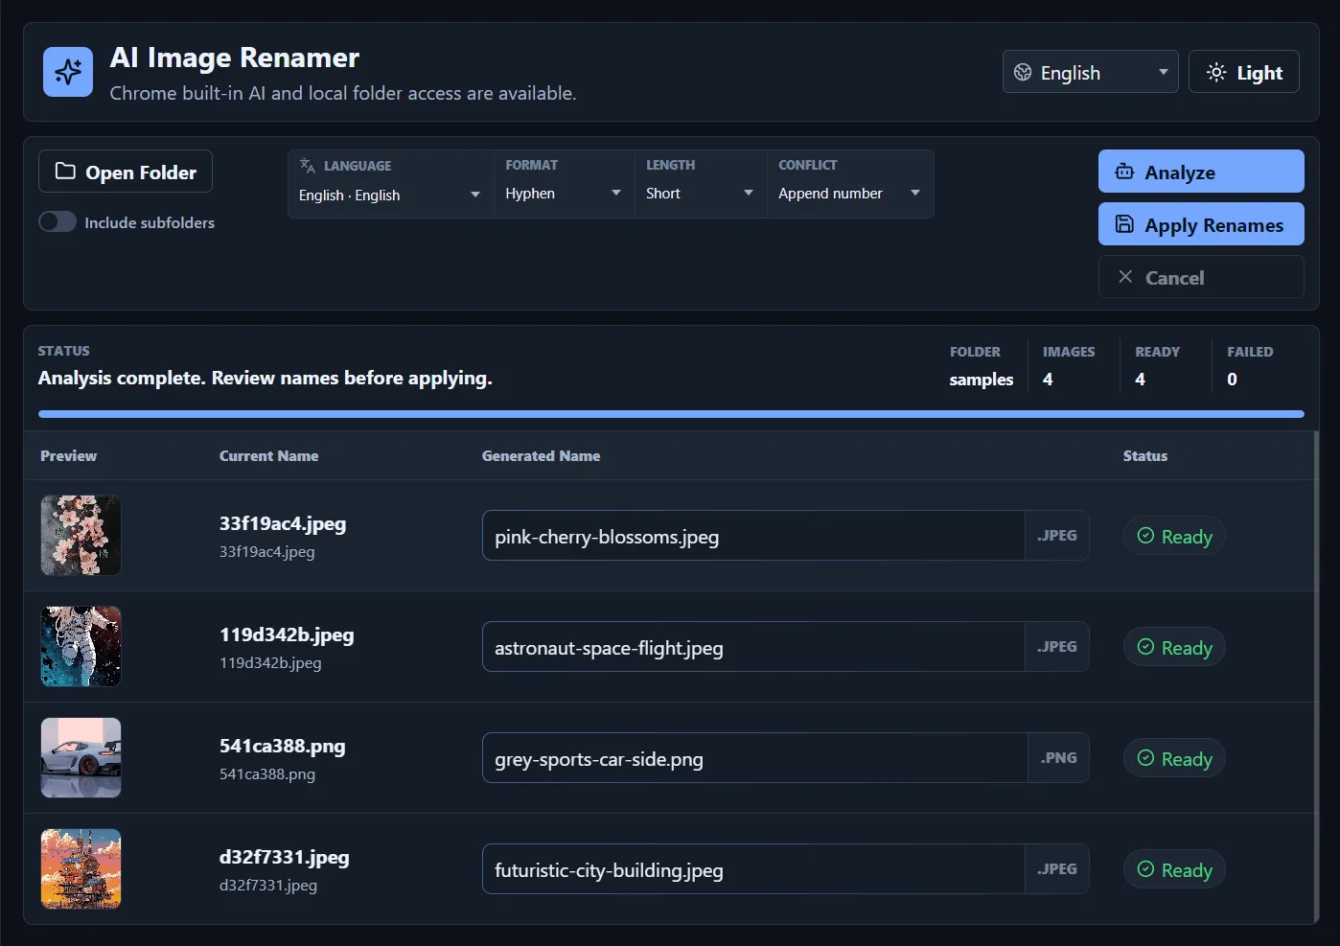Open the English interface language dropdown
Image resolution: width=1340 pixels, height=946 pixels.
[x=1091, y=72]
